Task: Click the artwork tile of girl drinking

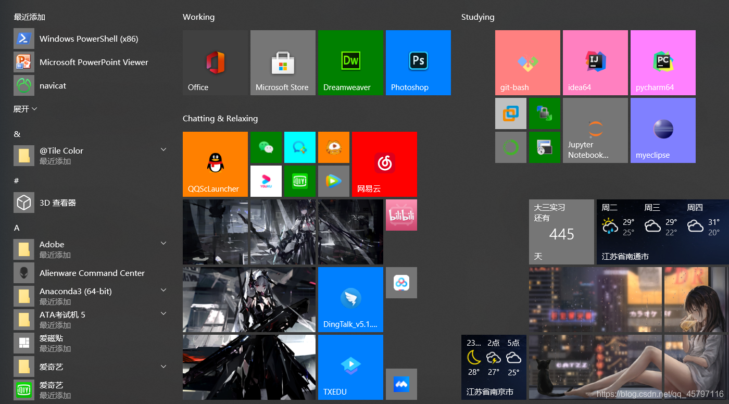Action: (697, 299)
